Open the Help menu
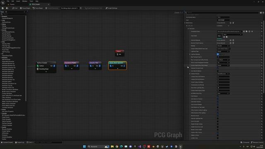Image resolution: width=265 pixels, height=149 pixels. click(37, 1)
